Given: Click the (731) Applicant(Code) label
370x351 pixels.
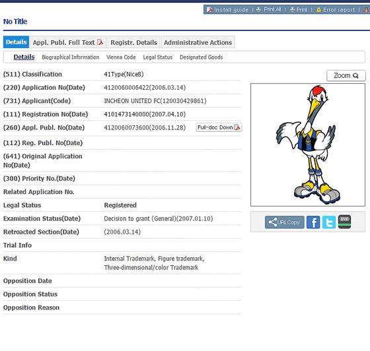Looking at the screenshot, I should coord(37,101).
